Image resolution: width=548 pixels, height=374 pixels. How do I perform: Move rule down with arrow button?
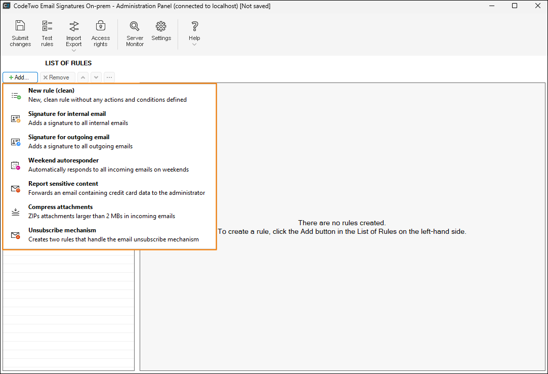pos(96,77)
